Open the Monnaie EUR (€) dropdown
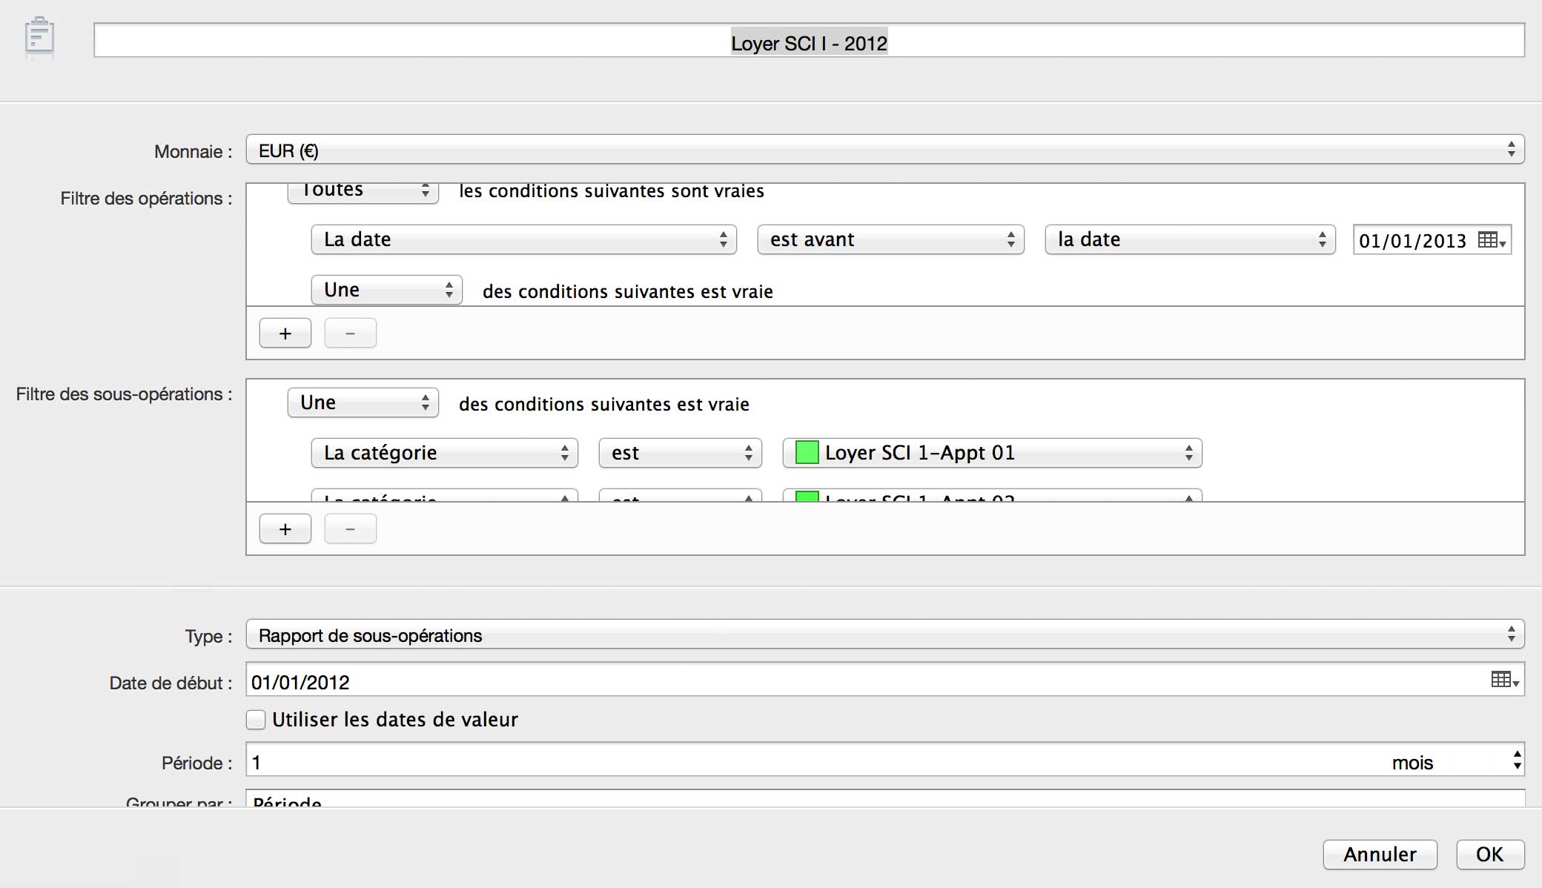Viewport: 1542px width, 888px height. coord(885,150)
